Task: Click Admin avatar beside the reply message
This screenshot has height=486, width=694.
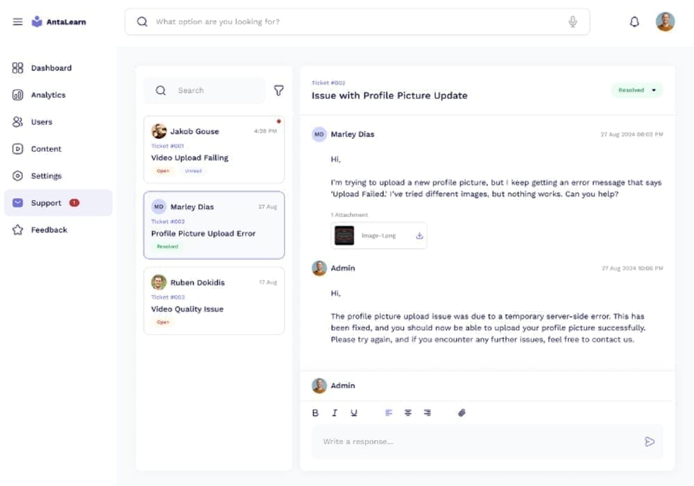Action: [x=319, y=268]
